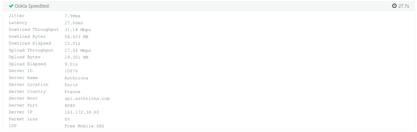The image size is (417, 132).
Task: Click the Server Host sp1.asthriona.com
Action: [x=87, y=98]
